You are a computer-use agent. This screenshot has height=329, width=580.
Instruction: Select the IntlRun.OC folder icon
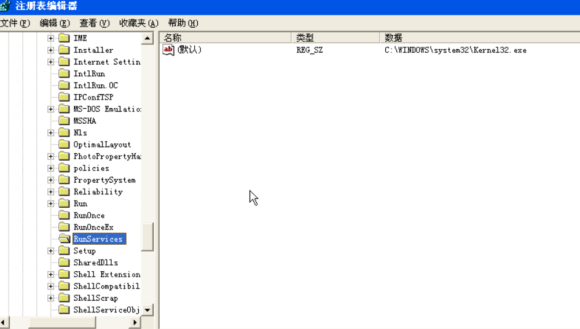tap(65, 85)
